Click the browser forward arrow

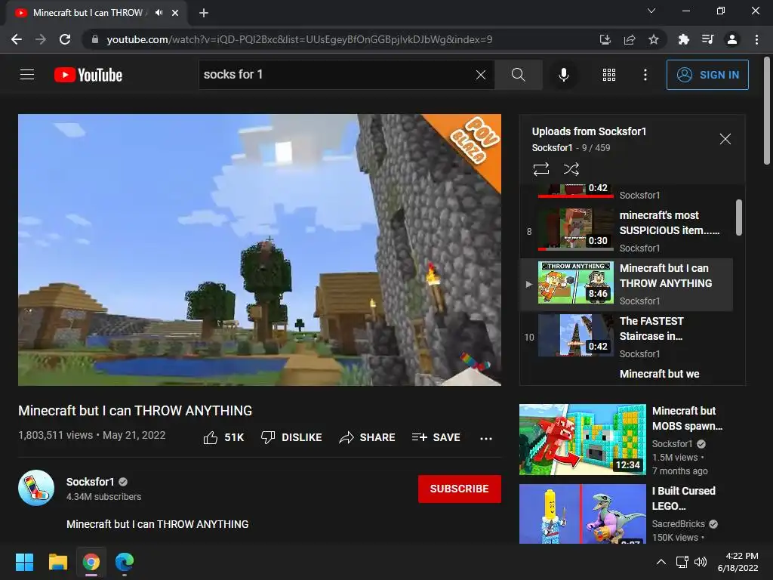point(41,39)
